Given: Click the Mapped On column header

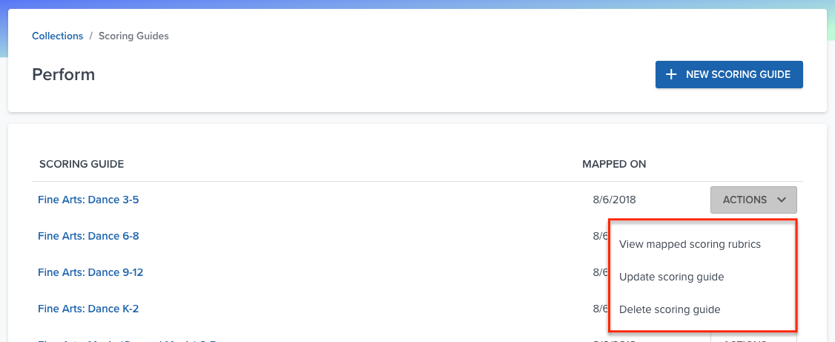Looking at the screenshot, I should pos(614,164).
